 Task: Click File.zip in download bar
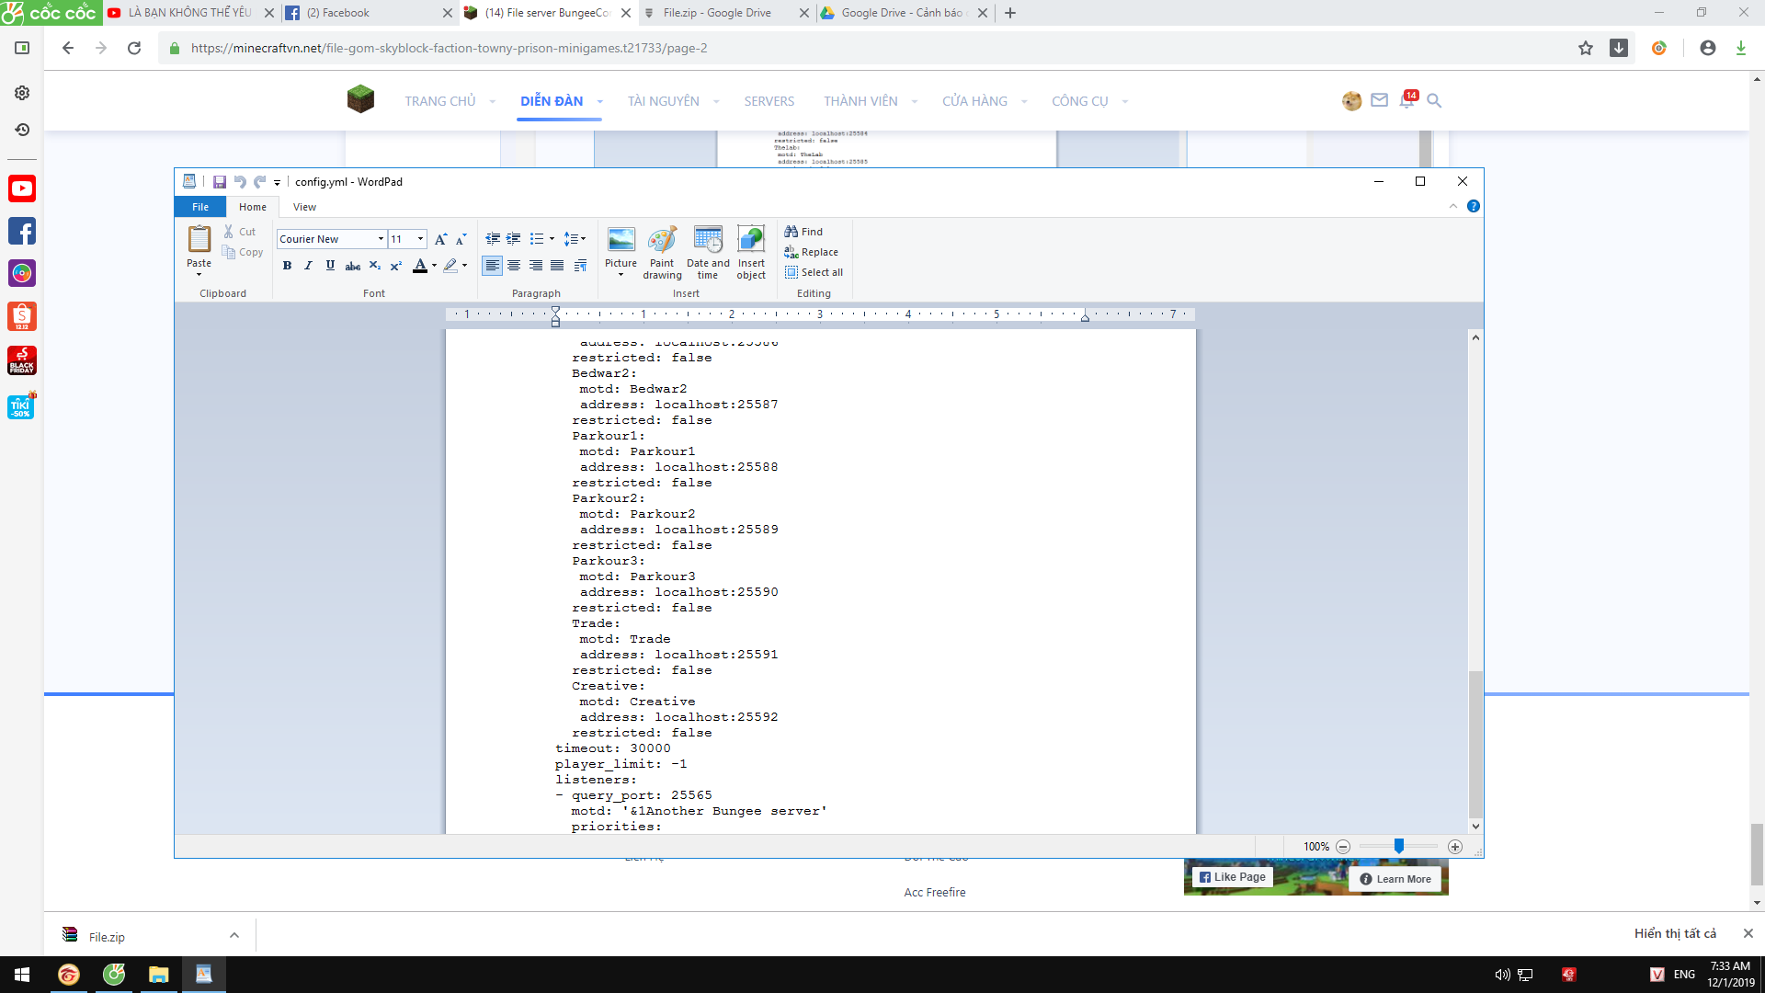(x=107, y=937)
